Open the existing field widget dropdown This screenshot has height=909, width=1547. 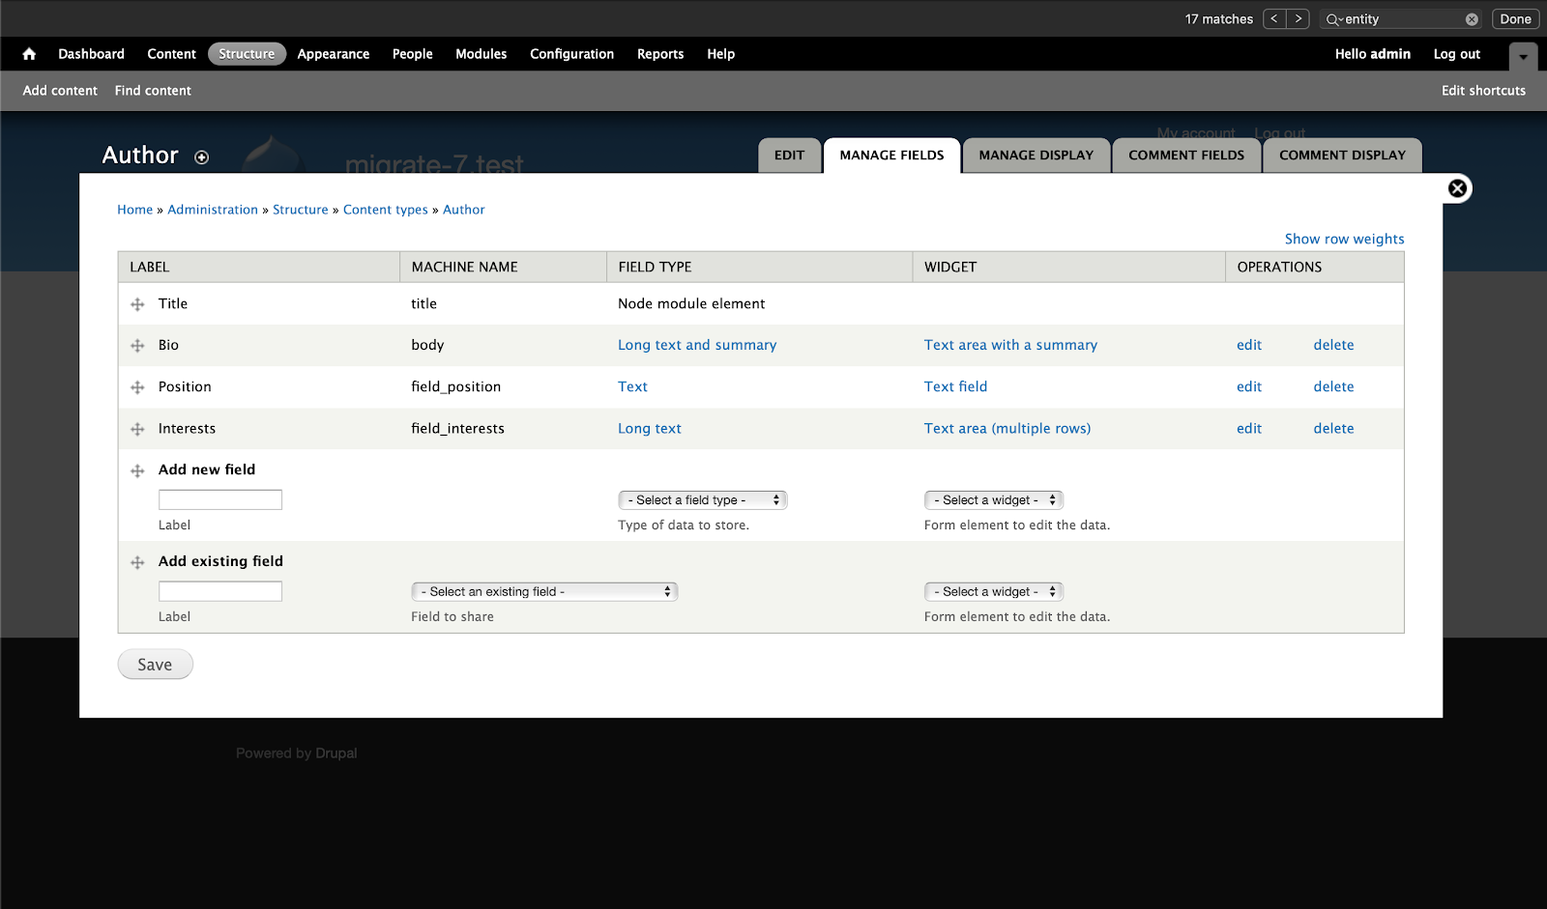[994, 591]
